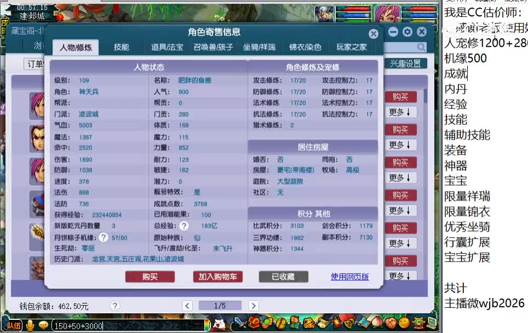Click the red 购买 button in dialog

[x=150, y=277]
